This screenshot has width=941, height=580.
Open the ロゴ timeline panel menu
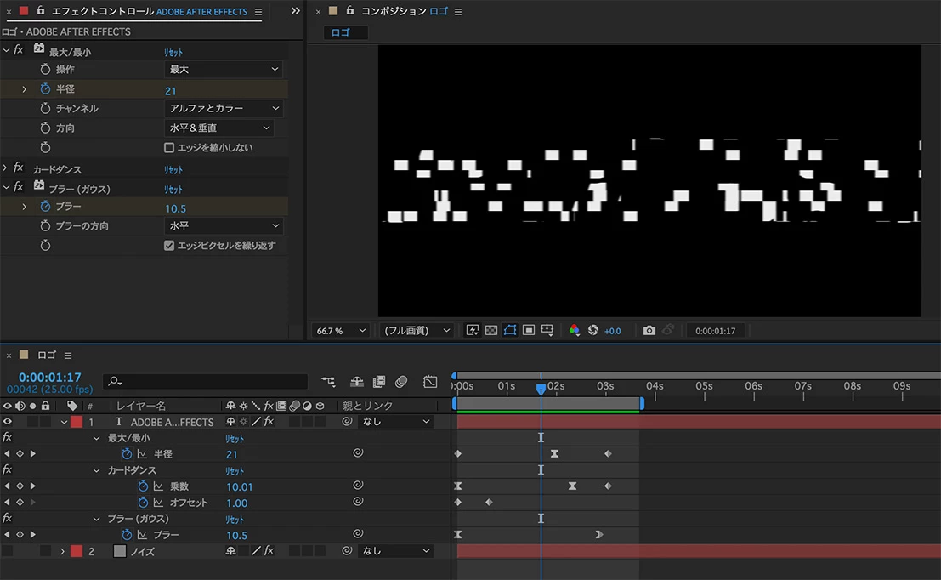click(68, 355)
